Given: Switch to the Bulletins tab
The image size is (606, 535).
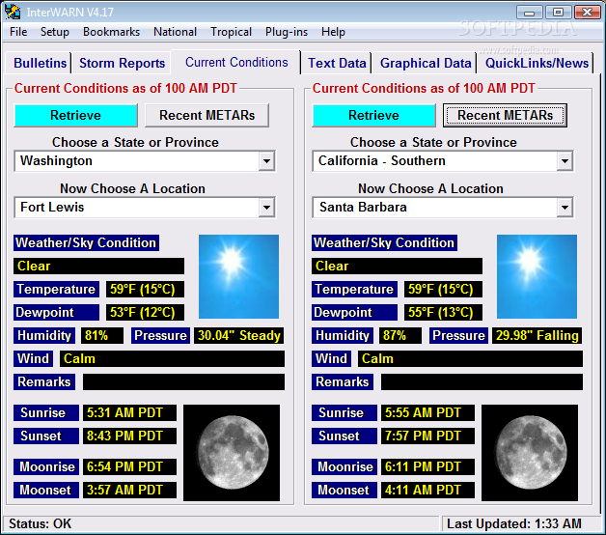Looking at the screenshot, I should pos(40,63).
